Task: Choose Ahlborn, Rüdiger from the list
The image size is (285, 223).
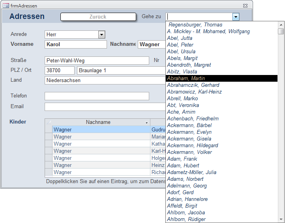Action: pyautogui.click(x=222, y=219)
